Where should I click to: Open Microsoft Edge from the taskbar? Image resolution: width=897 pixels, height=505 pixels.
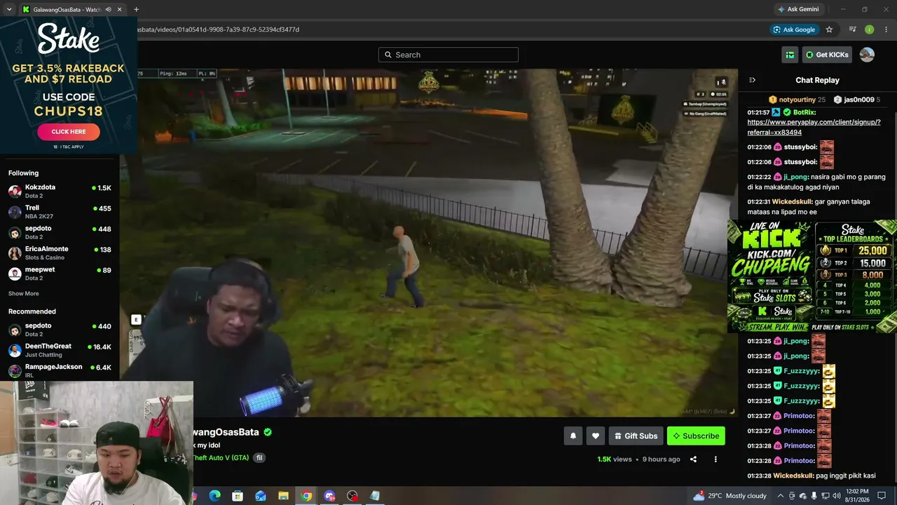pos(214,496)
